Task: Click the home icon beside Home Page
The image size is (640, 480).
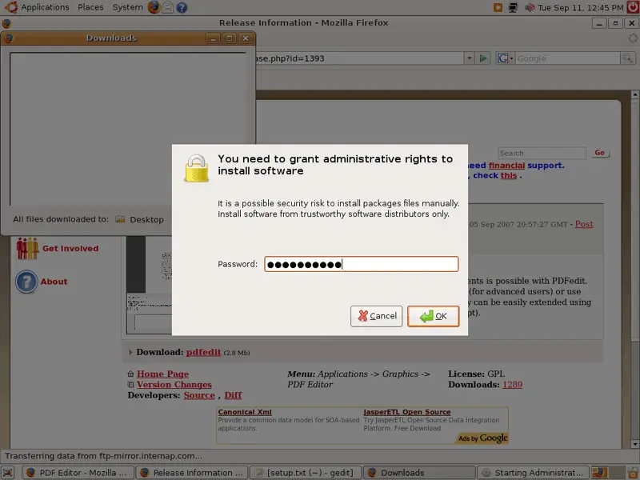Action: click(130, 374)
